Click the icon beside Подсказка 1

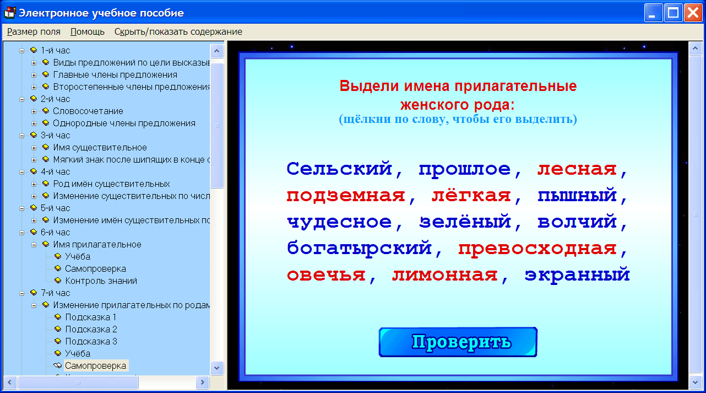57,316
